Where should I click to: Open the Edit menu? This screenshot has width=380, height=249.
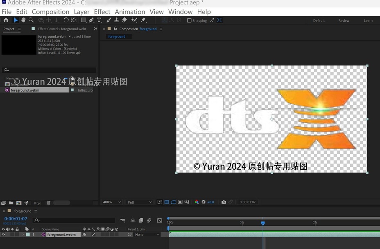[x=22, y=11]
